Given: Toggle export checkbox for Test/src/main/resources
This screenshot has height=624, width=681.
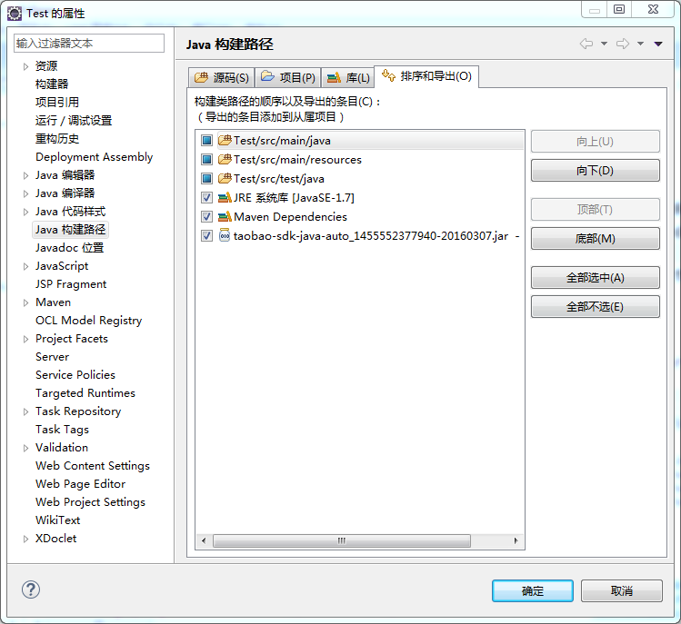Looking at the screenshot, I should (x=206, y=159).
